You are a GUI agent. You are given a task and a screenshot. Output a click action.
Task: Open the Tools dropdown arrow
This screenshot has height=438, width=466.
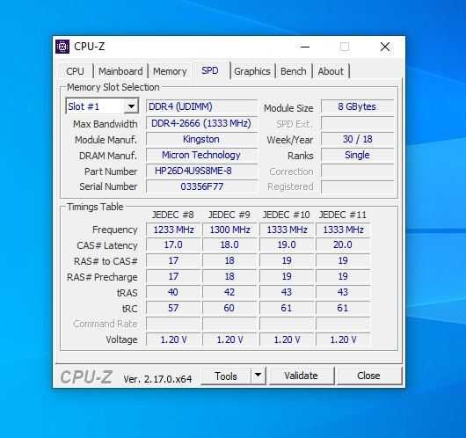click(258, 376)
